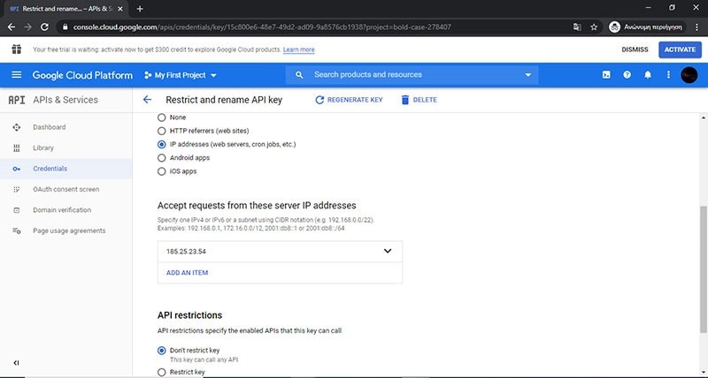This screenshot has height=378, width=708.
Task: Click the ACTIVATE free trial button
Action: [680, 49]
